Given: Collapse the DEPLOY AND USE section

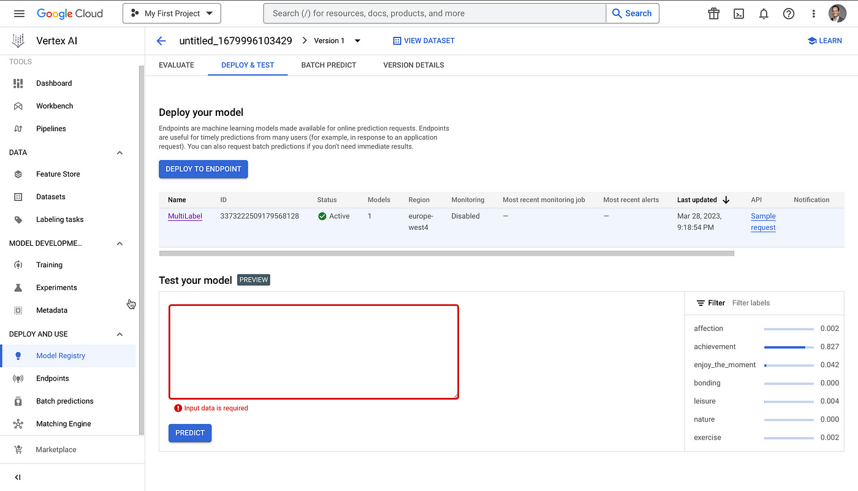Looking at the screenshot, I should [120, 334].
